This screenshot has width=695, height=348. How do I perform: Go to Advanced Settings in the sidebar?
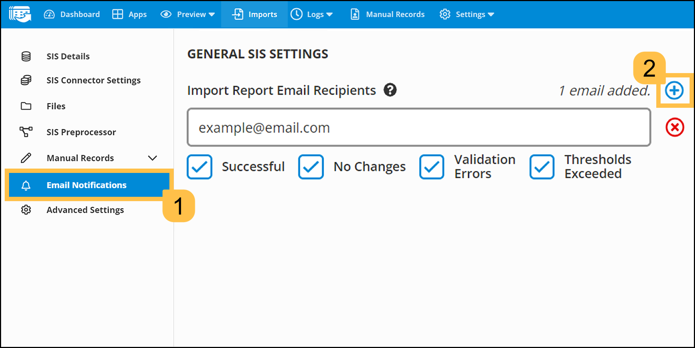point(85,210)
